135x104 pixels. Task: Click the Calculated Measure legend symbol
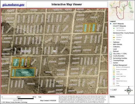coord(114,31)
